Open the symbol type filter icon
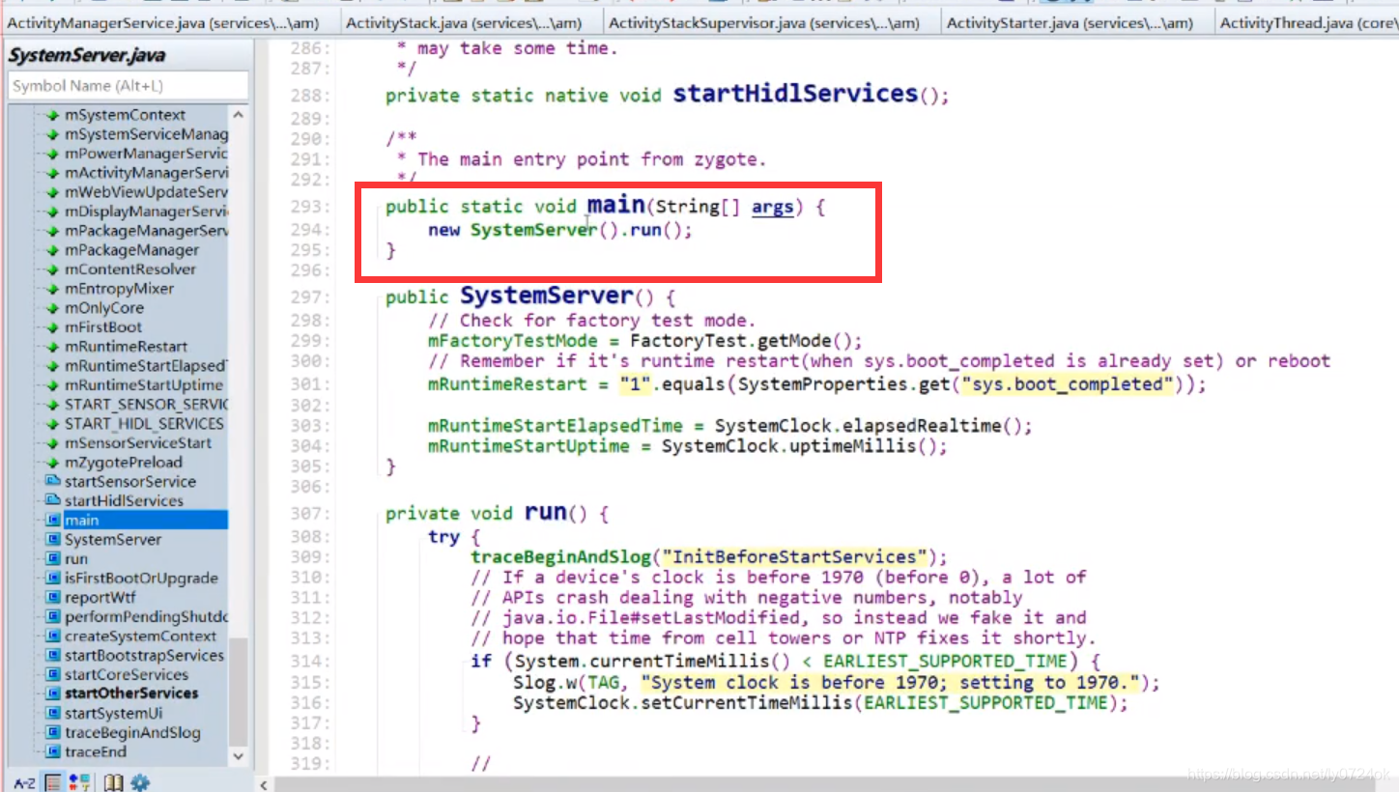Image resolution: width=1399 pixels, height=792 pixels. point(80,781)
